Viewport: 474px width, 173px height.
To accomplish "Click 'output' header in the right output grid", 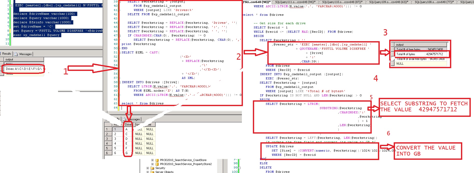I will [421, 45].
